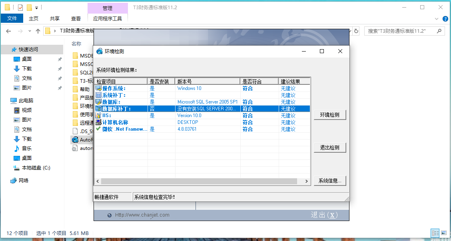Open recent locations dropdown arrow
Image resolution: width=451 pixels, height=241 pixels.
(30, 31)
